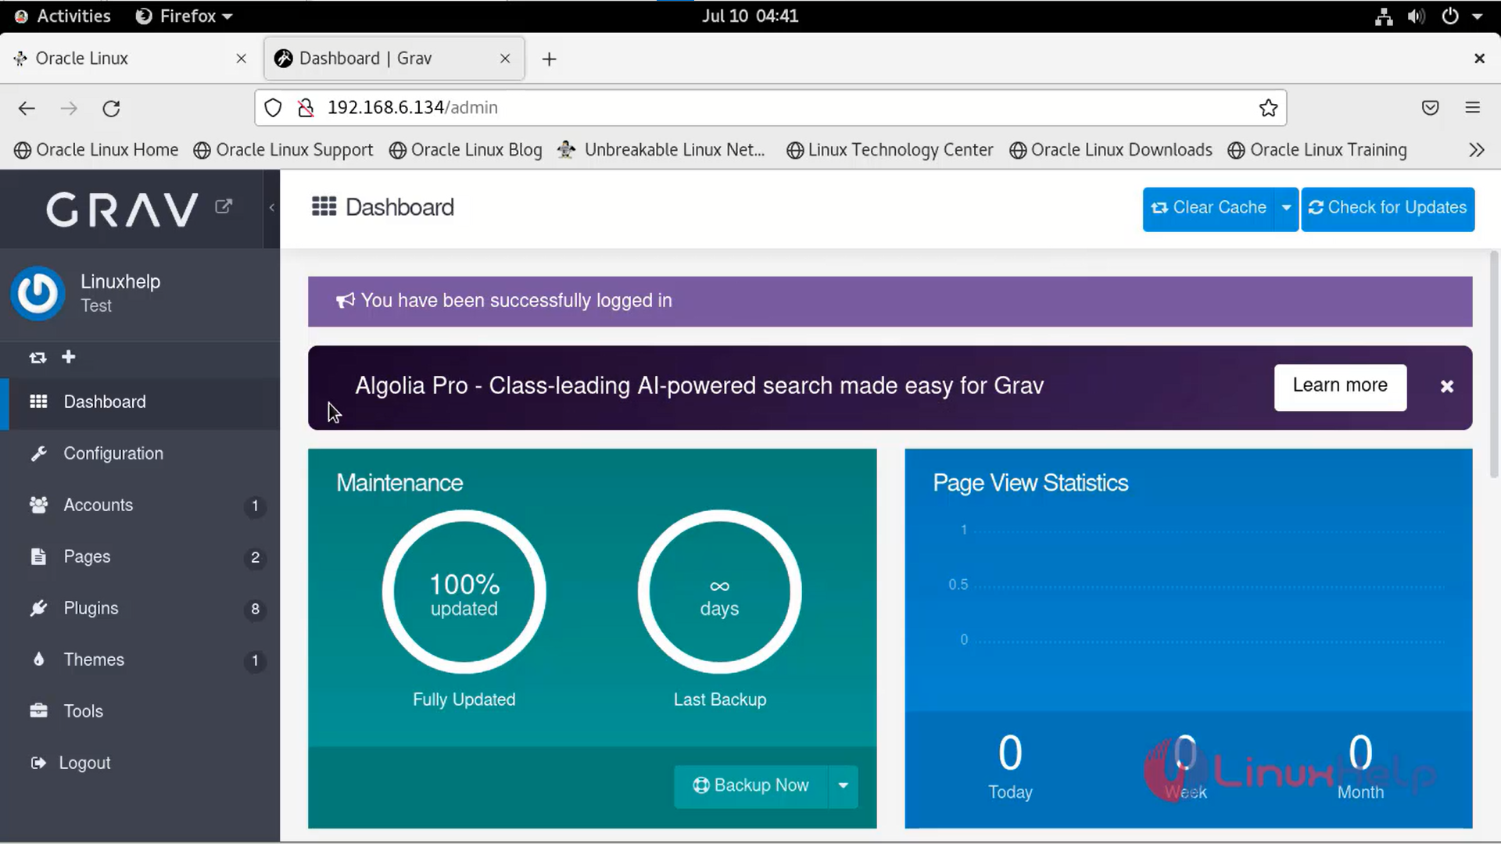Open Dashboard in the sidebar
Screen dimensions: 1501x844
click(x=140, y=402)
